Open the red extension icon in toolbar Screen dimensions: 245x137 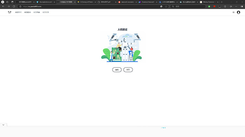(x=214, y=6)
